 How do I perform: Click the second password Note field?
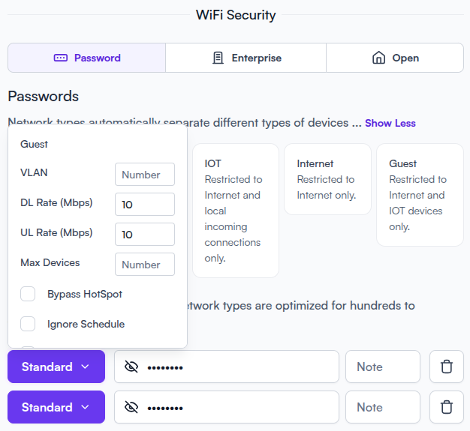(x=382, y=407)
